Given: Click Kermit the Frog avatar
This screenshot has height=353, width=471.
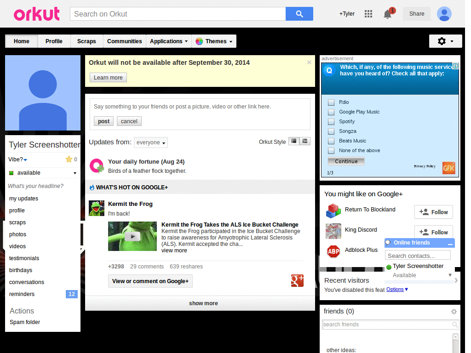Looking at the screenshot, I should (x=97, y=208).
